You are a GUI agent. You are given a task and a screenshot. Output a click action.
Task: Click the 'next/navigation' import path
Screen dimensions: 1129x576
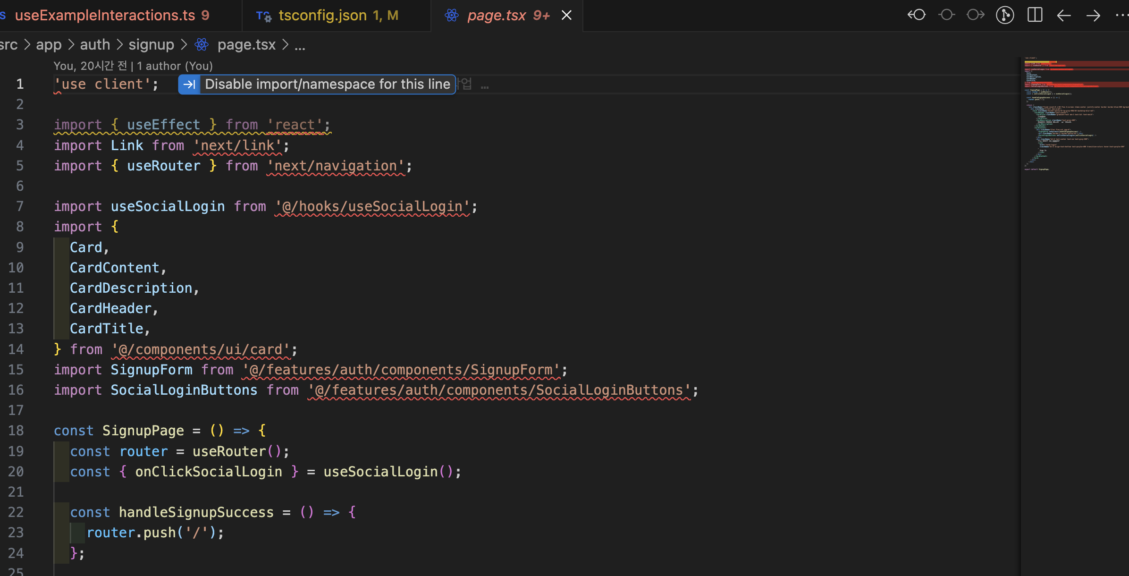[x=336, y=166]
